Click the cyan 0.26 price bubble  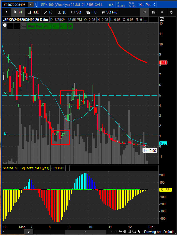click(x=163, y=143)
